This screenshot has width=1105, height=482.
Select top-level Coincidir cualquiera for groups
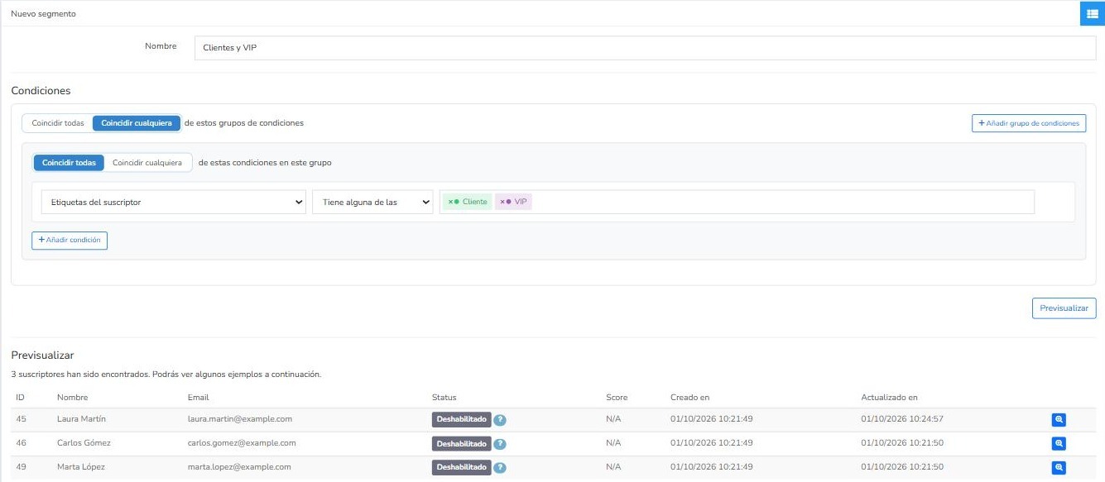[137, 123]
